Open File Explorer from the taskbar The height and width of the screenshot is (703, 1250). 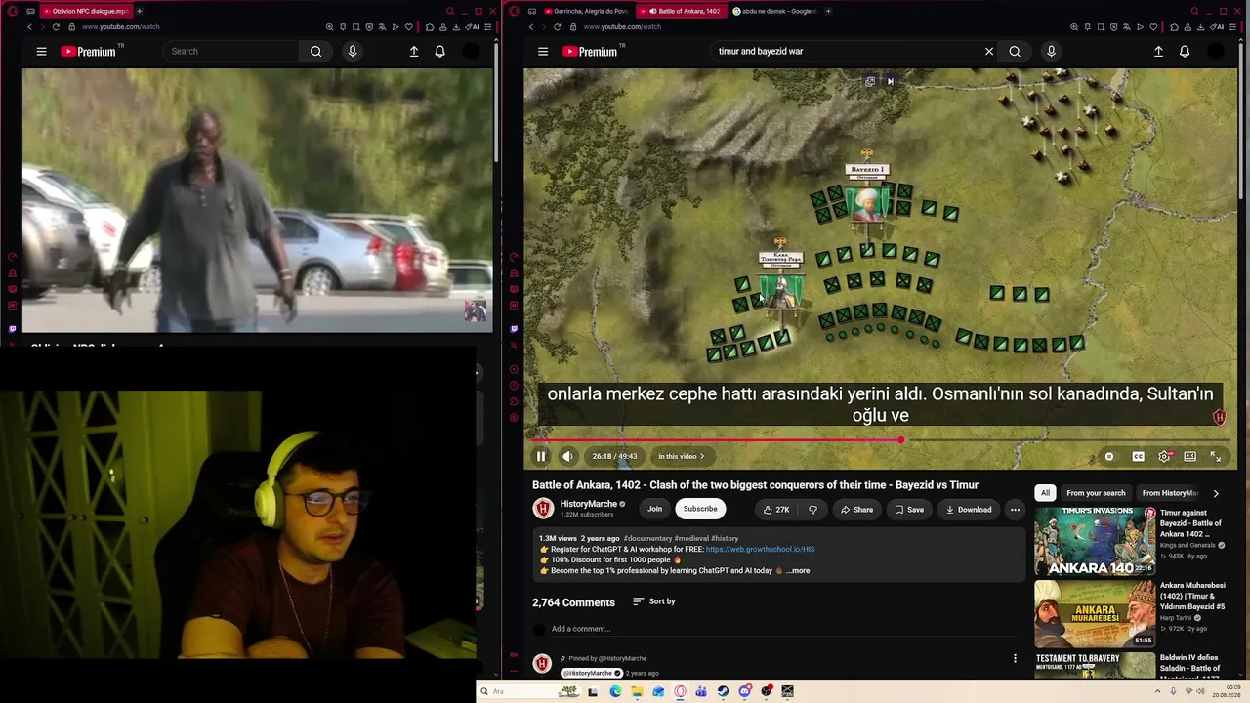pos(637,691)
